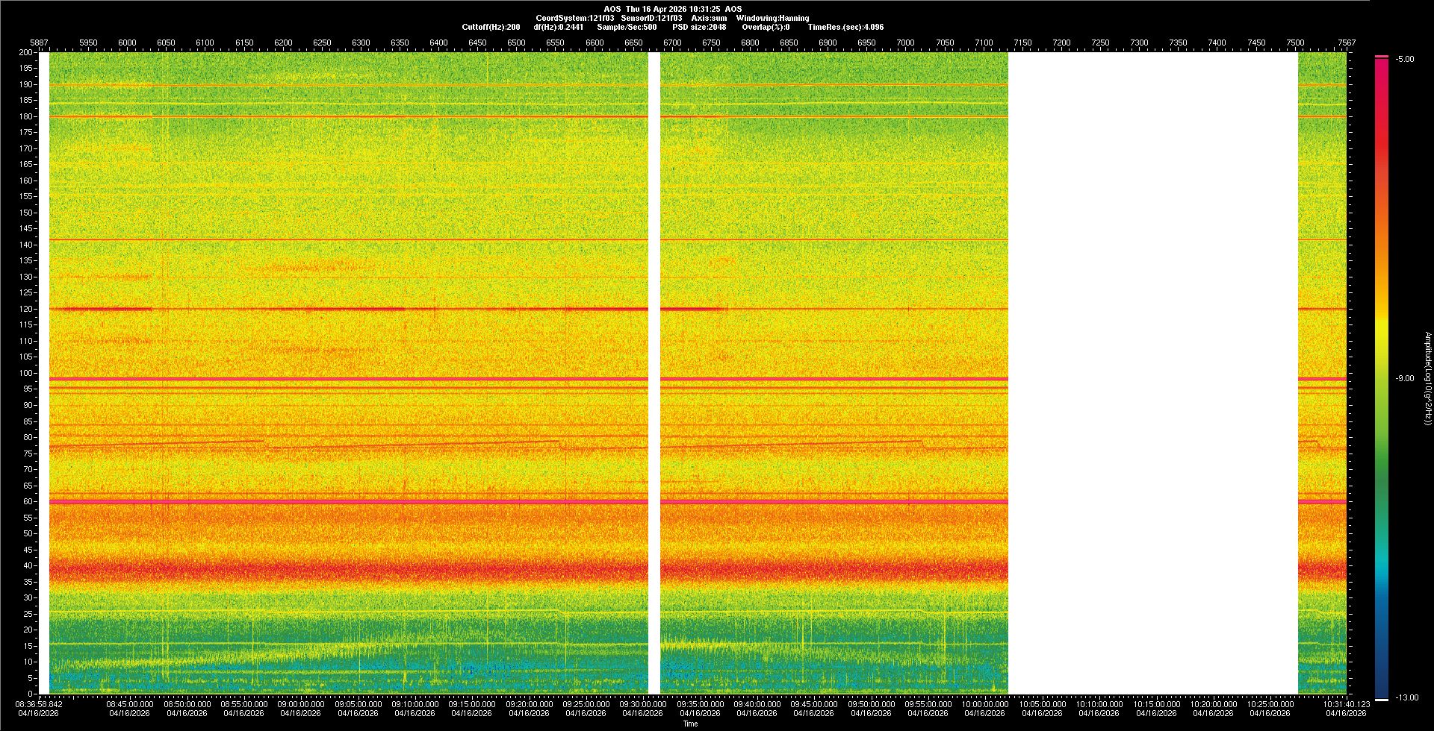The width and height of the screenshot is (1434, 731).
Task: Click the PSD size:2048 header label
Action: (699, 27)
